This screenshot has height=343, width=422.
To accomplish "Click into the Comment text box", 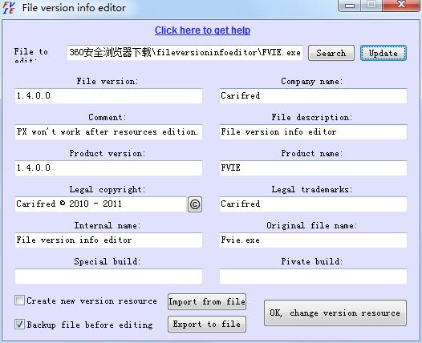I will pyautogui.click(x=108, y=132).
